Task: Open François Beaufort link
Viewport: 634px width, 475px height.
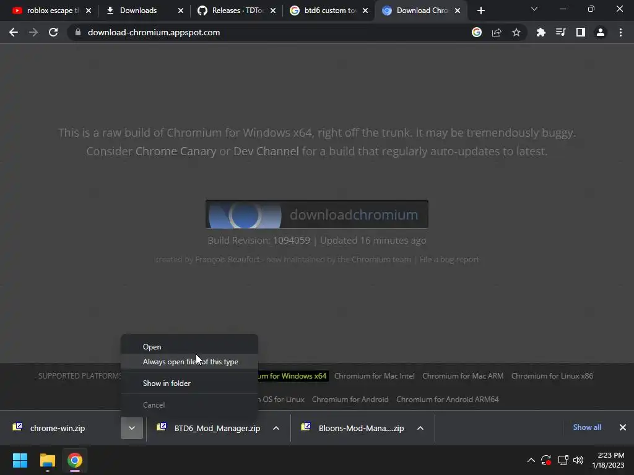Action: (227, 259)
